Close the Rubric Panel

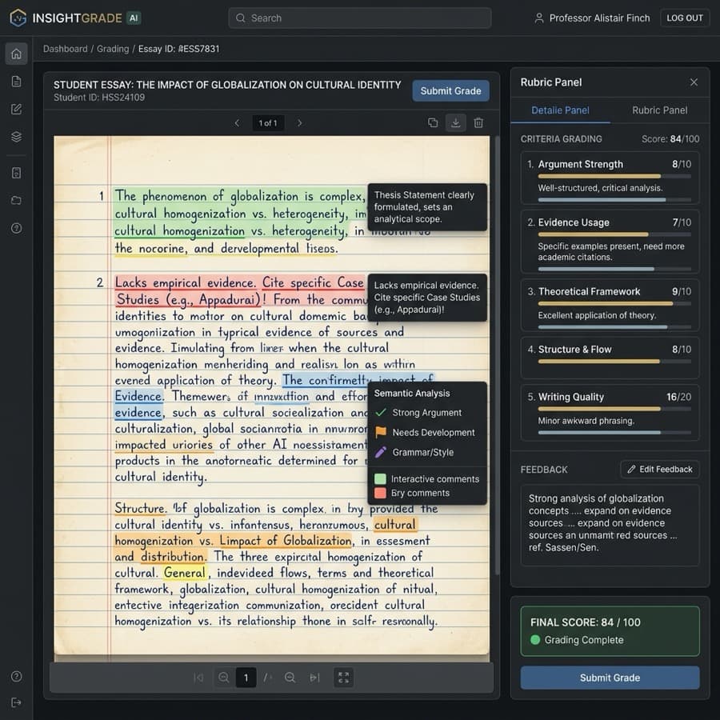pos(694,82)
